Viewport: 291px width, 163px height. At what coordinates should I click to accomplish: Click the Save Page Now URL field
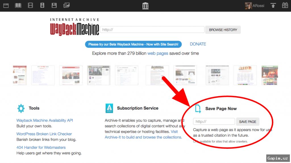214,121
